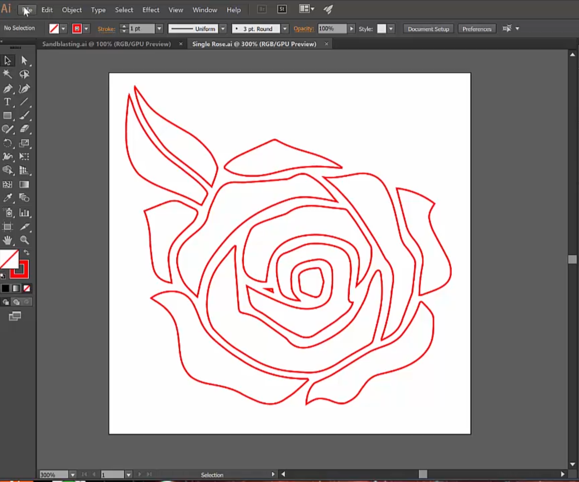This screenshot has width=579, height=482.
Task: Expand the variable width profile dropdown
Action: tap(222, 29)
